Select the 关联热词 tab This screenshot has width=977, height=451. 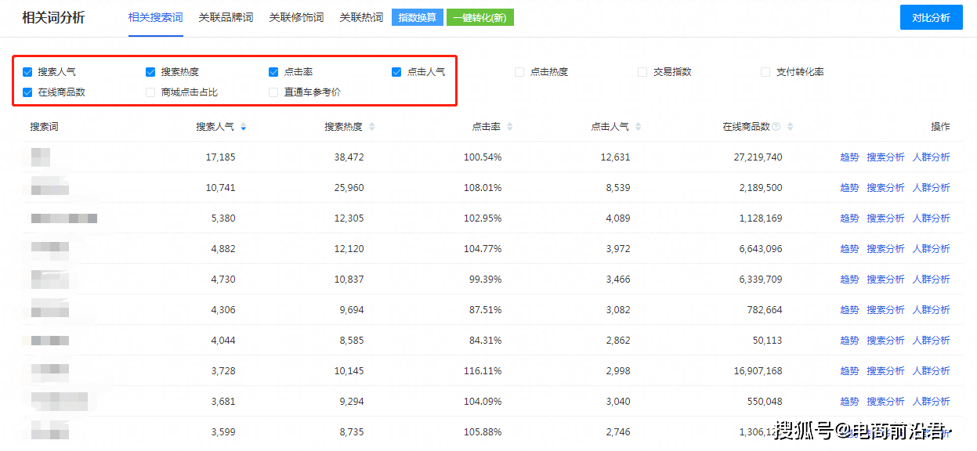[361, 16]
